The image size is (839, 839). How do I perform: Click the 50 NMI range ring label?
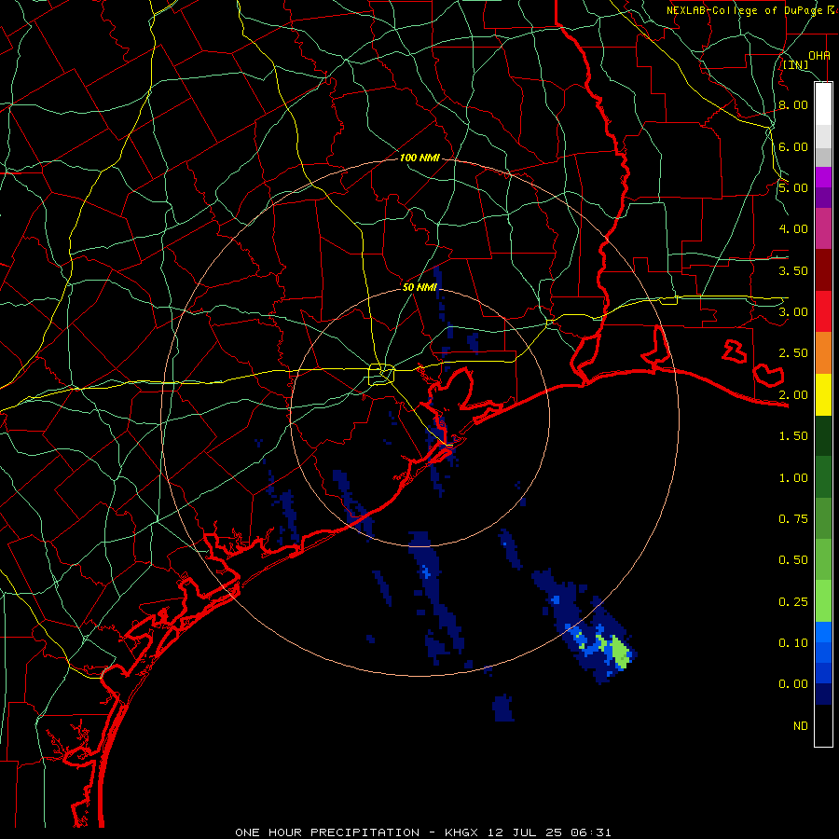419,287
